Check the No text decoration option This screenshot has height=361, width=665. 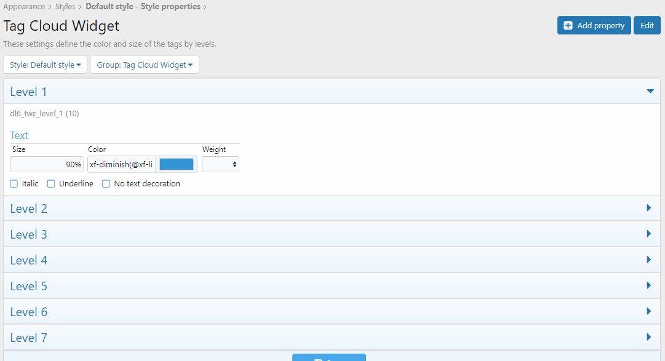point(106,184)
